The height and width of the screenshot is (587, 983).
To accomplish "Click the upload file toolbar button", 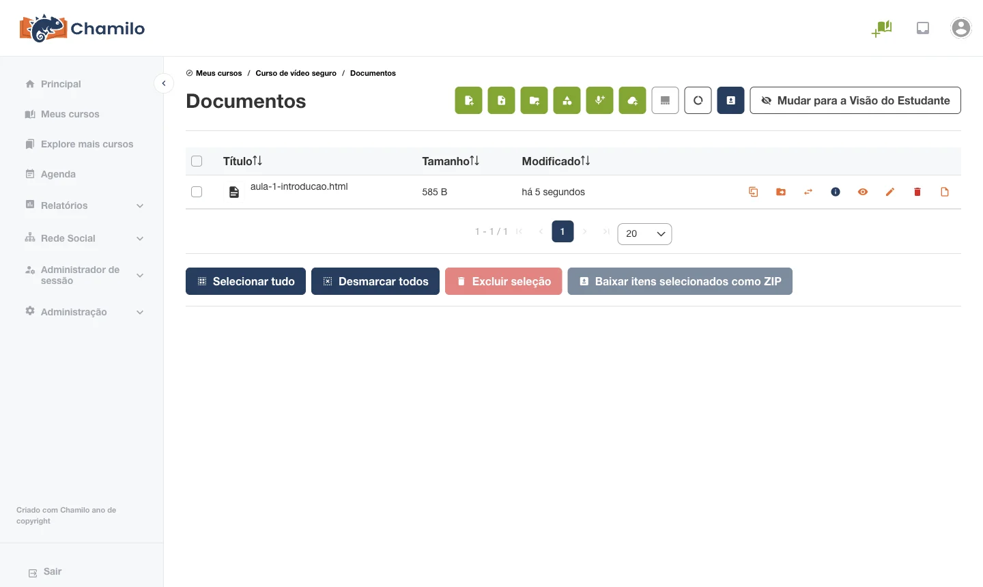I will (502, 100).
